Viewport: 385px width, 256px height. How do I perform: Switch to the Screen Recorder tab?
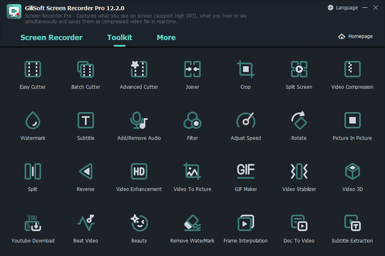click(51, 37)
